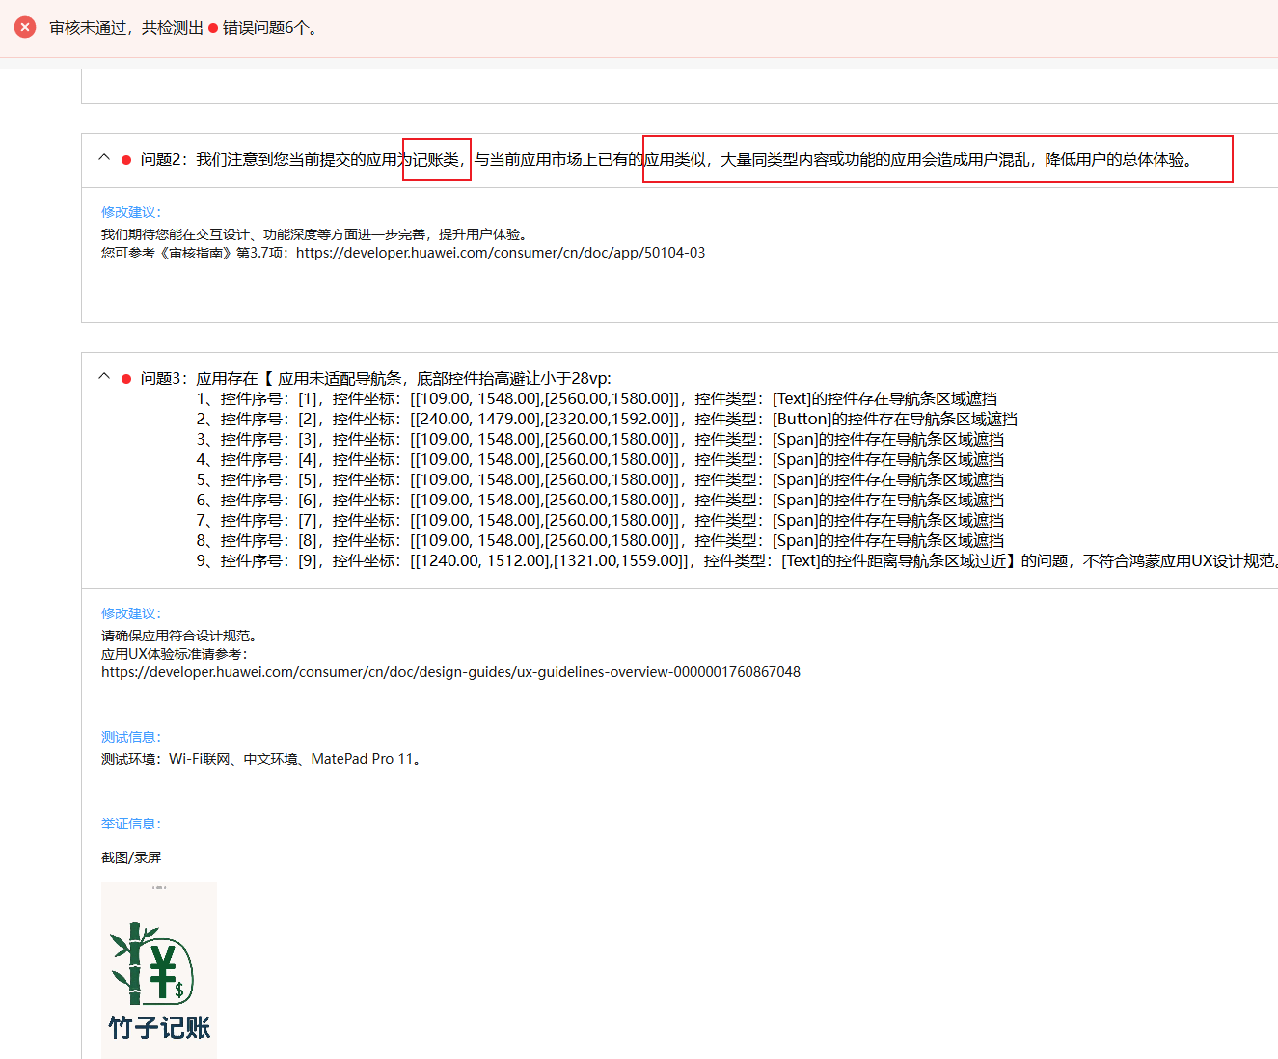Image resolution: width=1278 pixels, height=1059 pixels.
Task: Open the ux-guidelines-overview design guide link
Action: [x=450, y=672]
